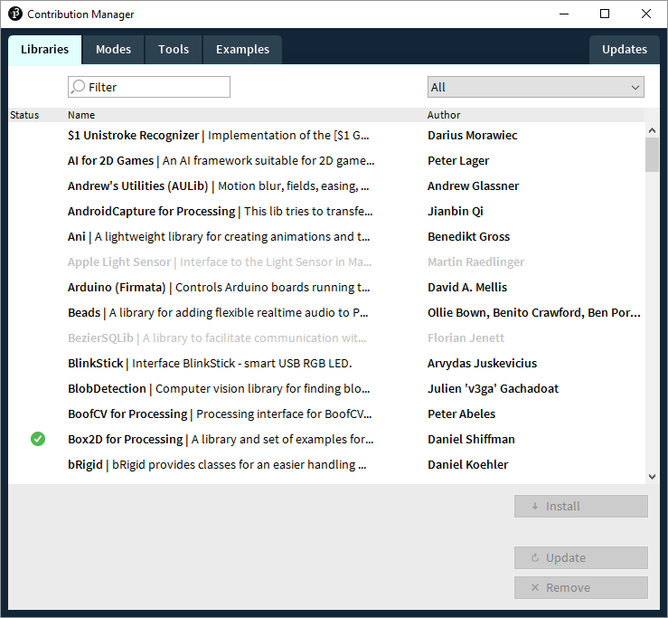668x618 pixels.
Task: Click author Benedikt Gross
Action: (468, 236)
